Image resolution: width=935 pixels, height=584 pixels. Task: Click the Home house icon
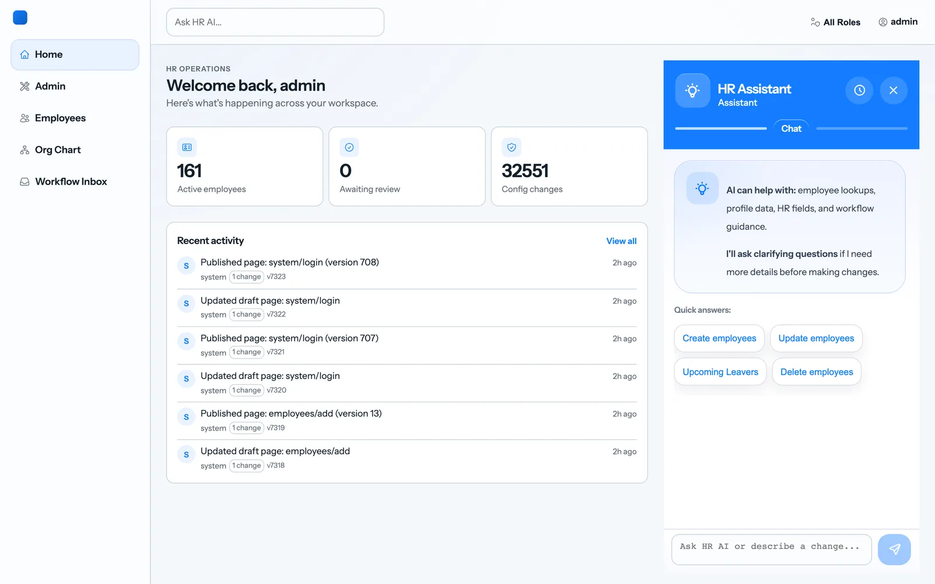[25, 55]
